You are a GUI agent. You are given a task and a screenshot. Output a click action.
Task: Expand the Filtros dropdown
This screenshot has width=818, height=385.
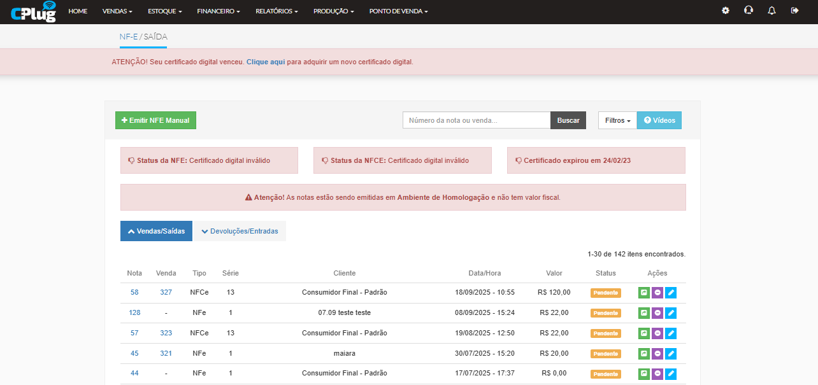(617, 120)
